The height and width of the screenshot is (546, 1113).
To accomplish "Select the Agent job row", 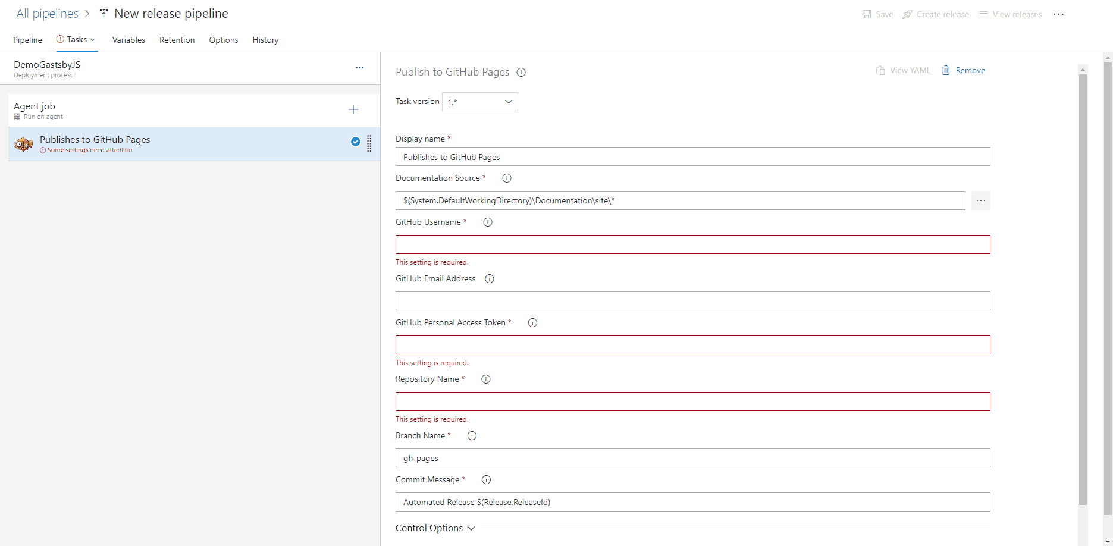I will tap(194, 110).
